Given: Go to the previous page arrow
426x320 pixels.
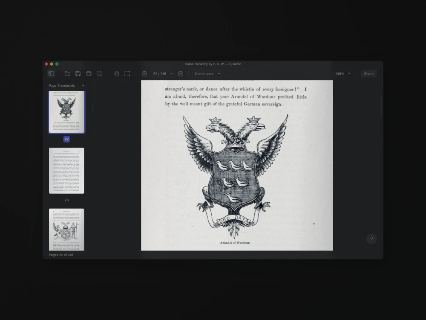Looking at the screenshot, I should pos(144,74).
